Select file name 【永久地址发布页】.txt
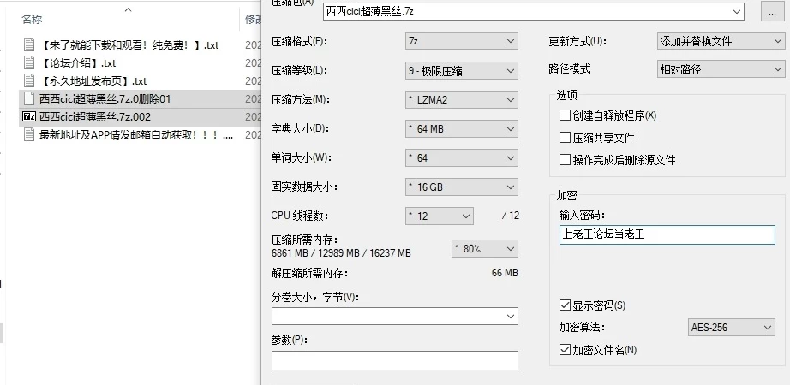Image resolution: width=790 pixels, height=385 pixels. (93, 81)
